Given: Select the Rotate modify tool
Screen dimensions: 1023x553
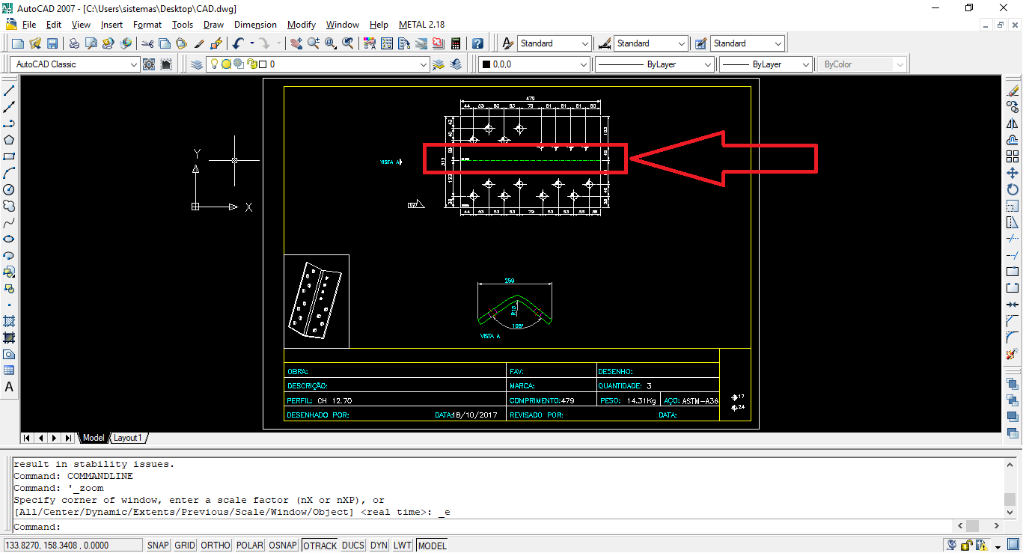Looking at the screenshot, I should click(x=1013, y=189).
